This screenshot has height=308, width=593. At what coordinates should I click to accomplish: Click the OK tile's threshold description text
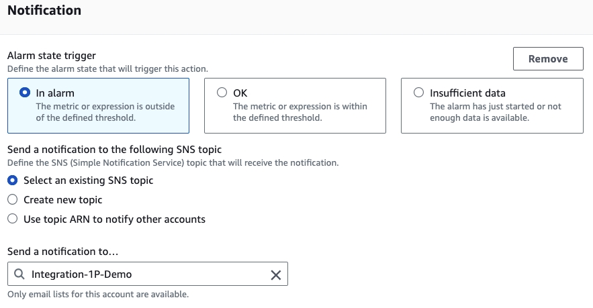click(x=300, y=112)
